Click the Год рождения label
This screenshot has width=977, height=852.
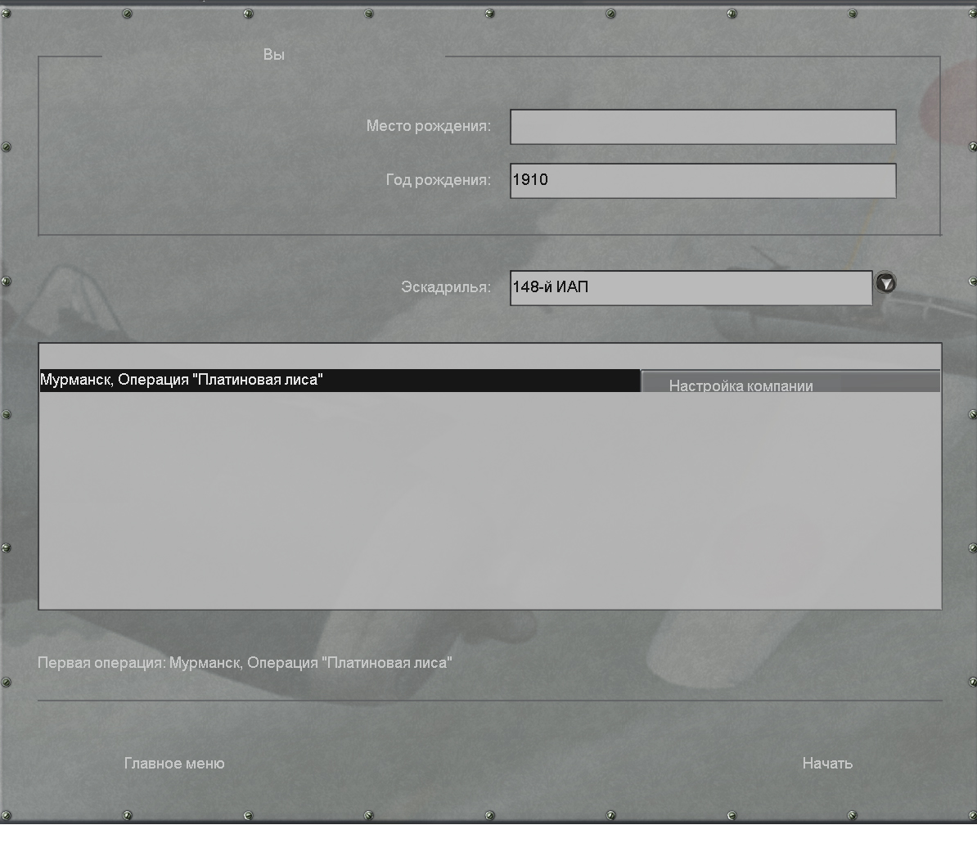pos(438,180)
